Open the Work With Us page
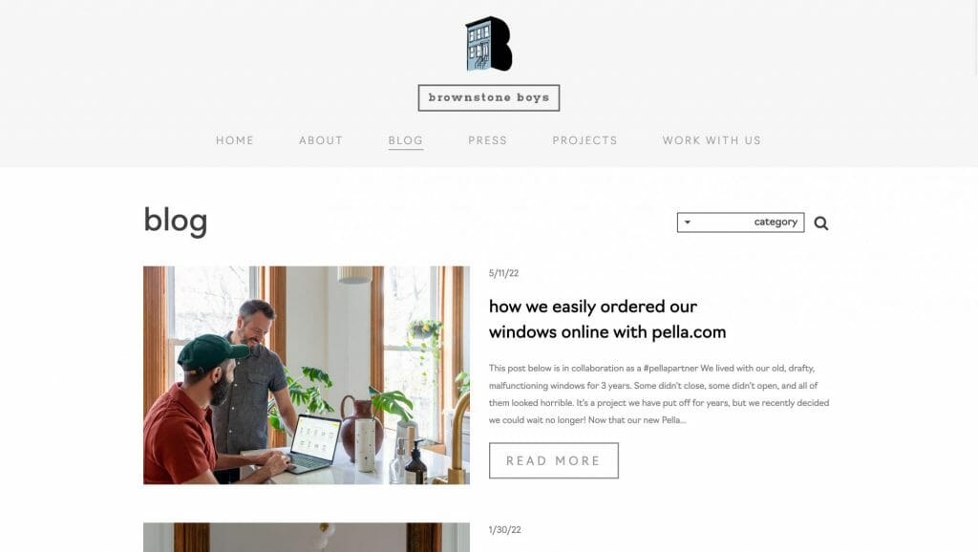 [712, 140]
